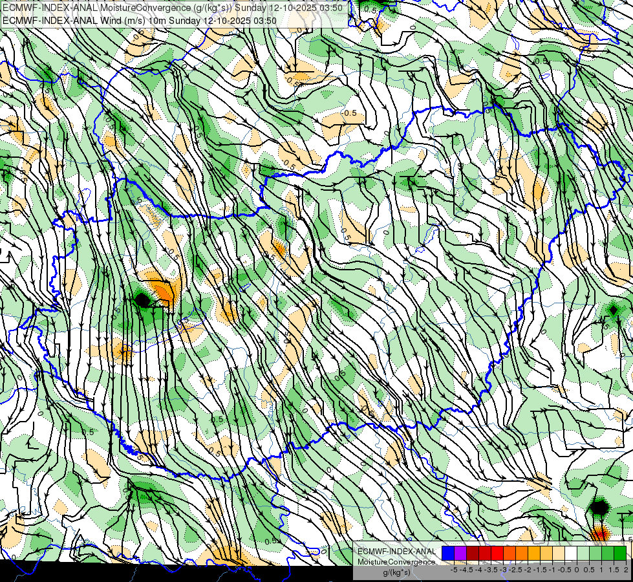
Task: Click the Wind (m/s) 10m title line
Action: [x=140, y=20]
